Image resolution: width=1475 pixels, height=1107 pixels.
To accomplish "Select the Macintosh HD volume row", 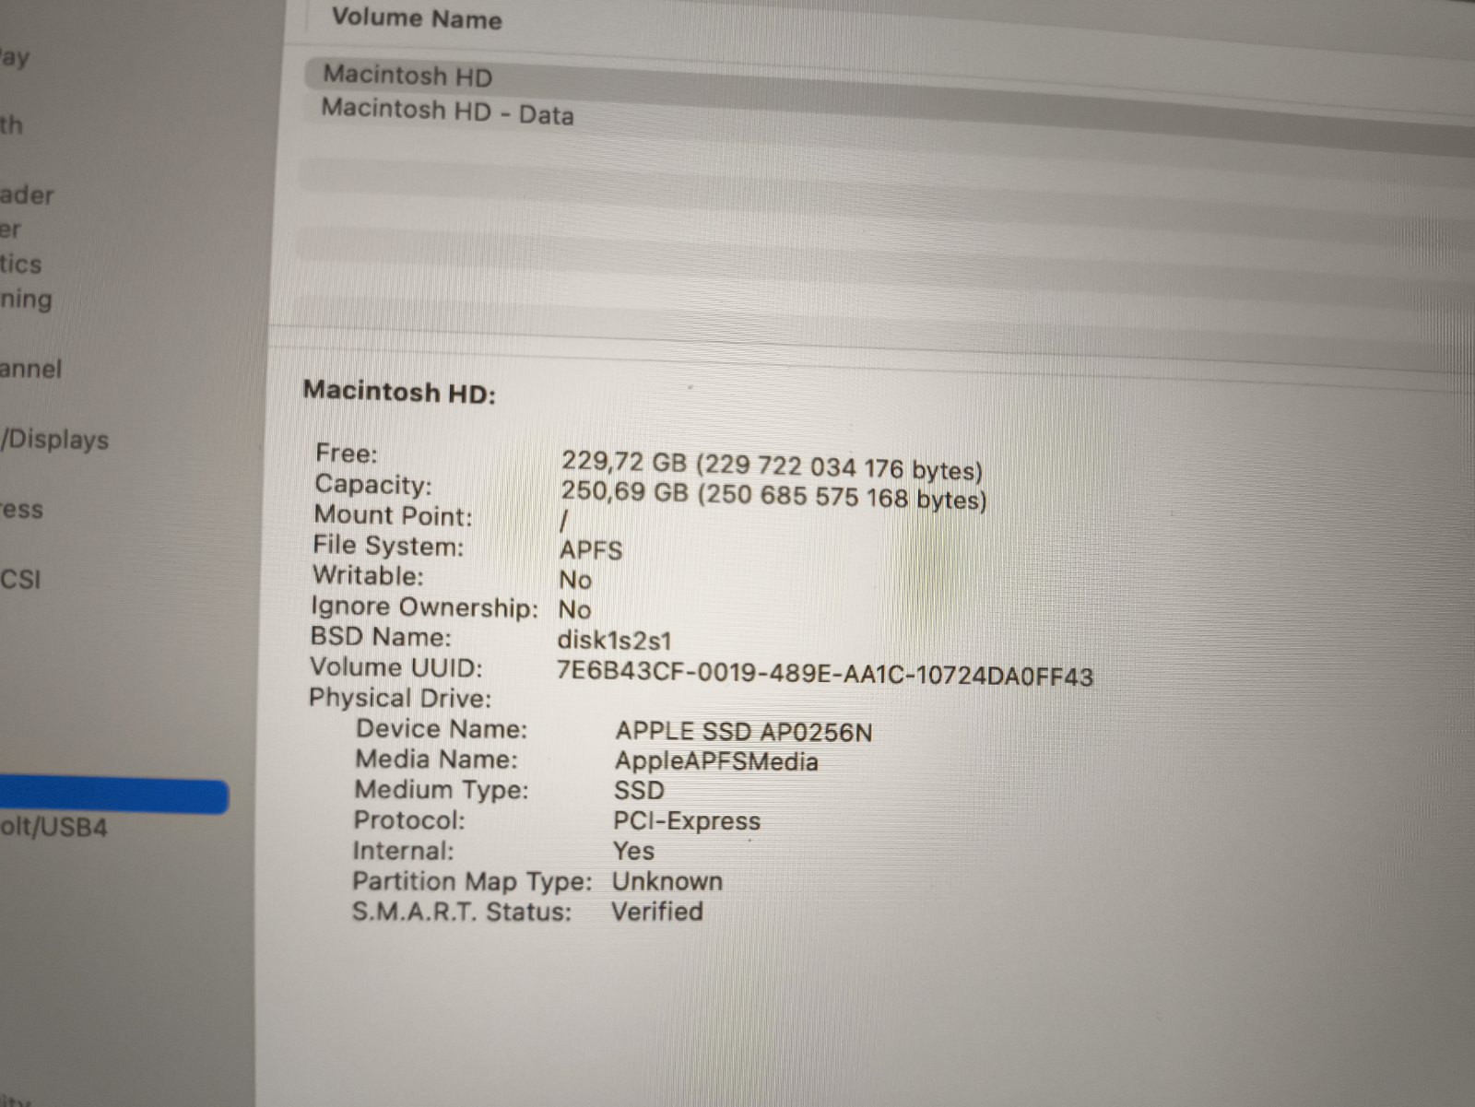I will 407,76.
